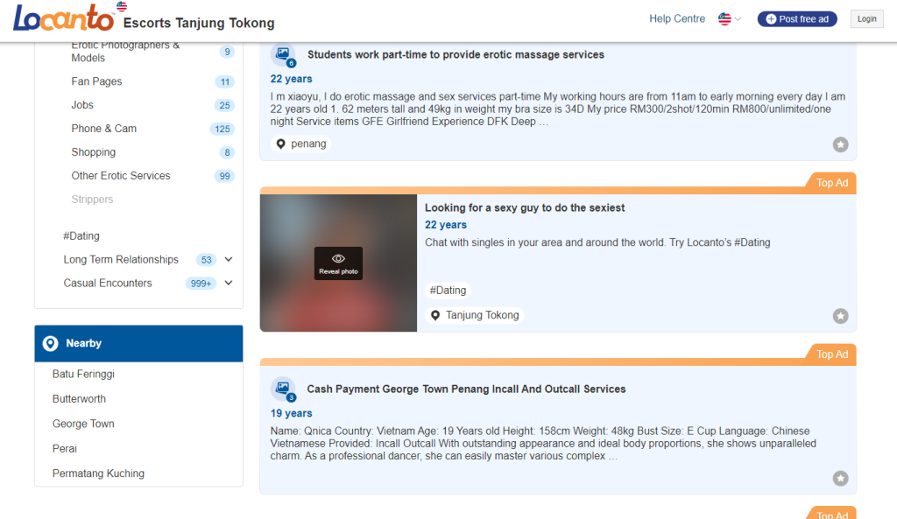Open the country flag selector dropdown
Image resolution: width=897 pixels, height=519 pixels.
coord(730,19)
